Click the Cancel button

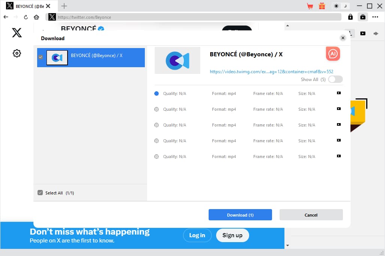click(311, 215)
